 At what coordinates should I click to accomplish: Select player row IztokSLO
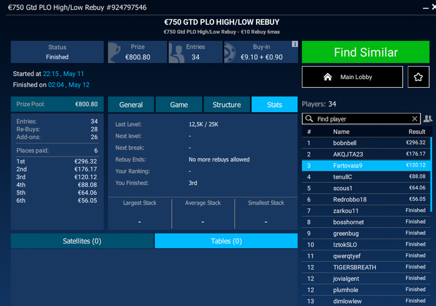point(366,245)
